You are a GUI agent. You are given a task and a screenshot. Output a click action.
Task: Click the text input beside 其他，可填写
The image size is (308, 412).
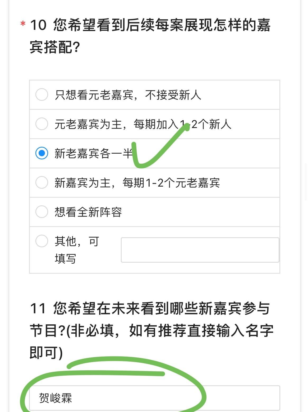(x=200, y=250)
